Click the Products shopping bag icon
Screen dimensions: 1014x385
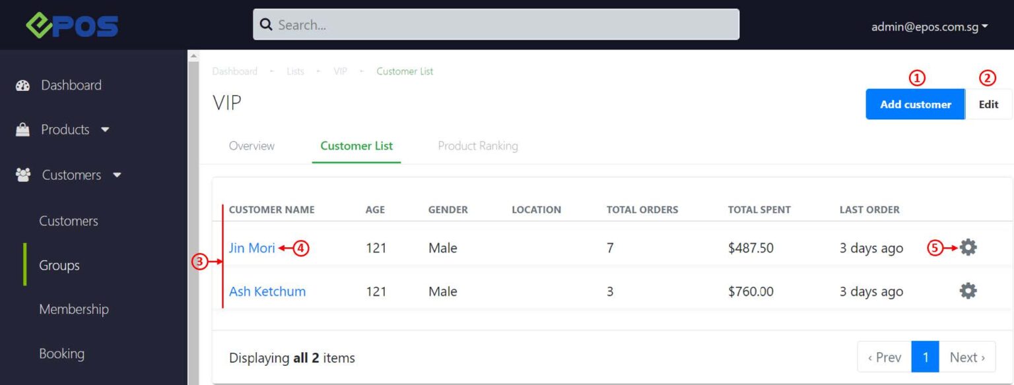(x=23, y=129)
